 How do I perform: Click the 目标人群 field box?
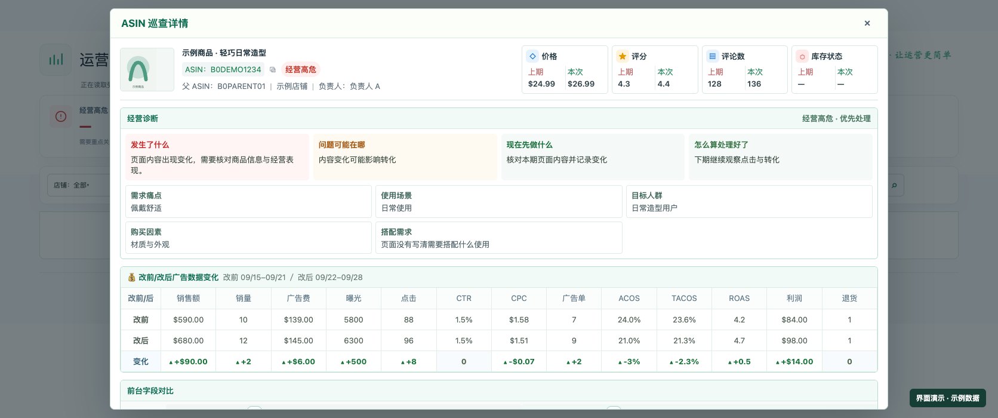pos(749,202)
